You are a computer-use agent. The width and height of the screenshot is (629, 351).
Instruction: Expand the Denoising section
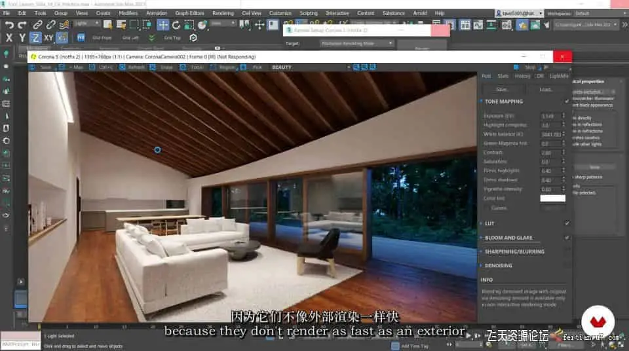coord(482,266)
